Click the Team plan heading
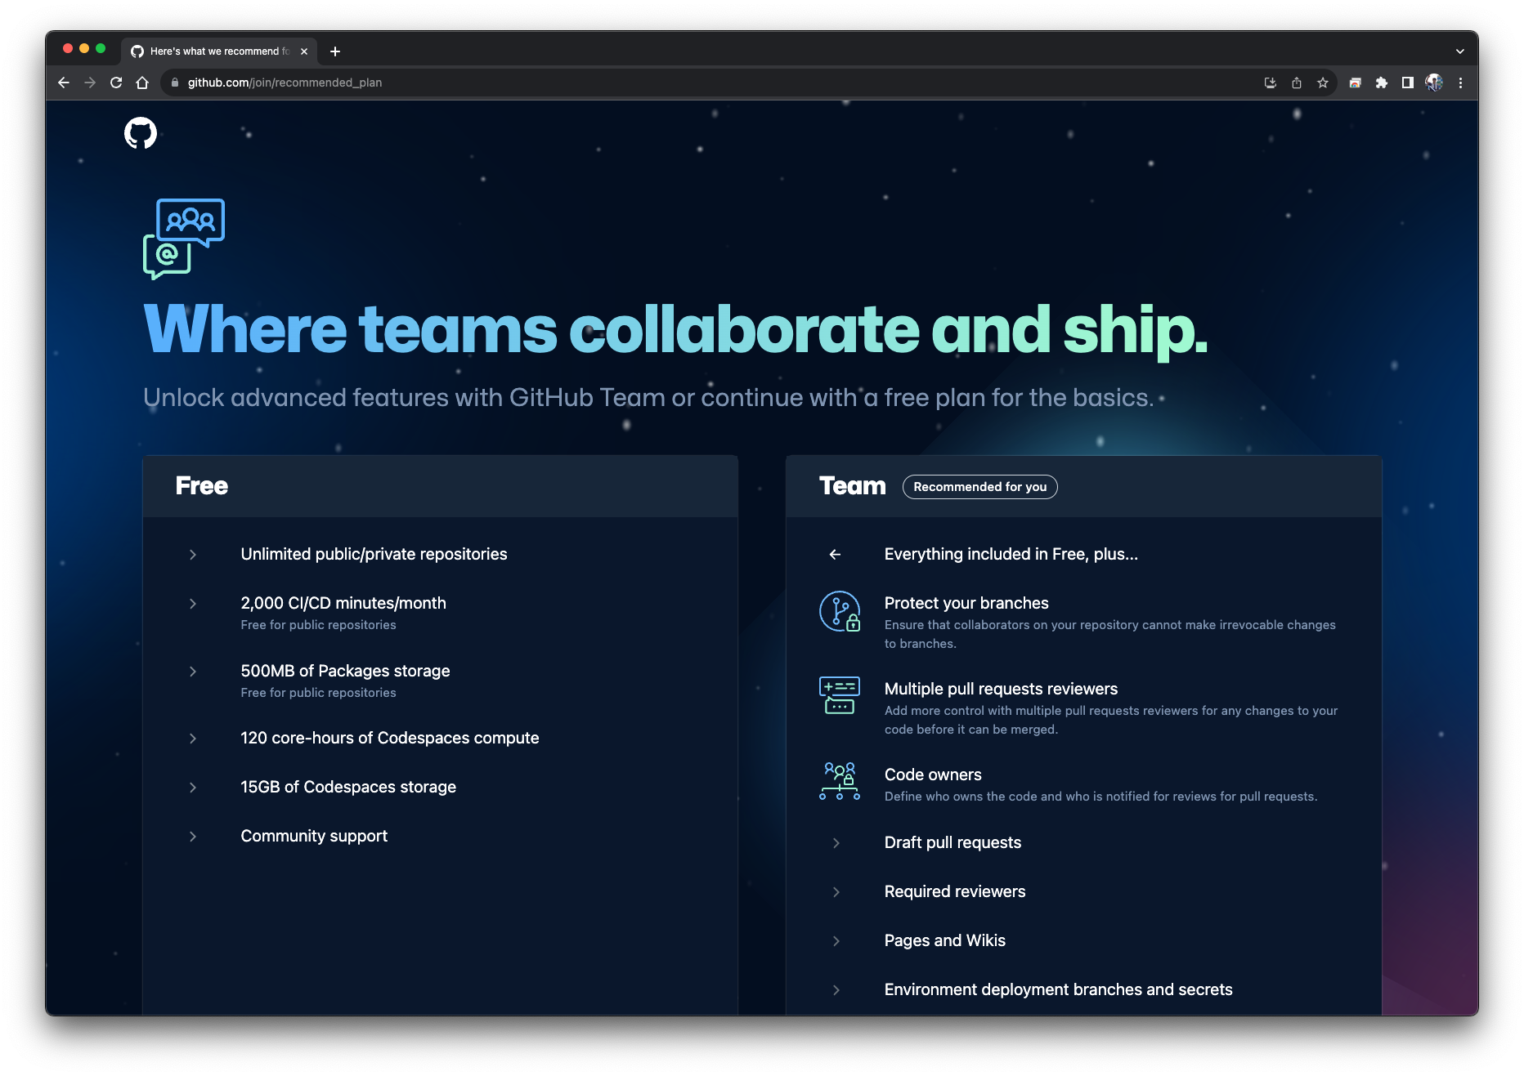This screenshot has height=1076, width=1524. 852,486
